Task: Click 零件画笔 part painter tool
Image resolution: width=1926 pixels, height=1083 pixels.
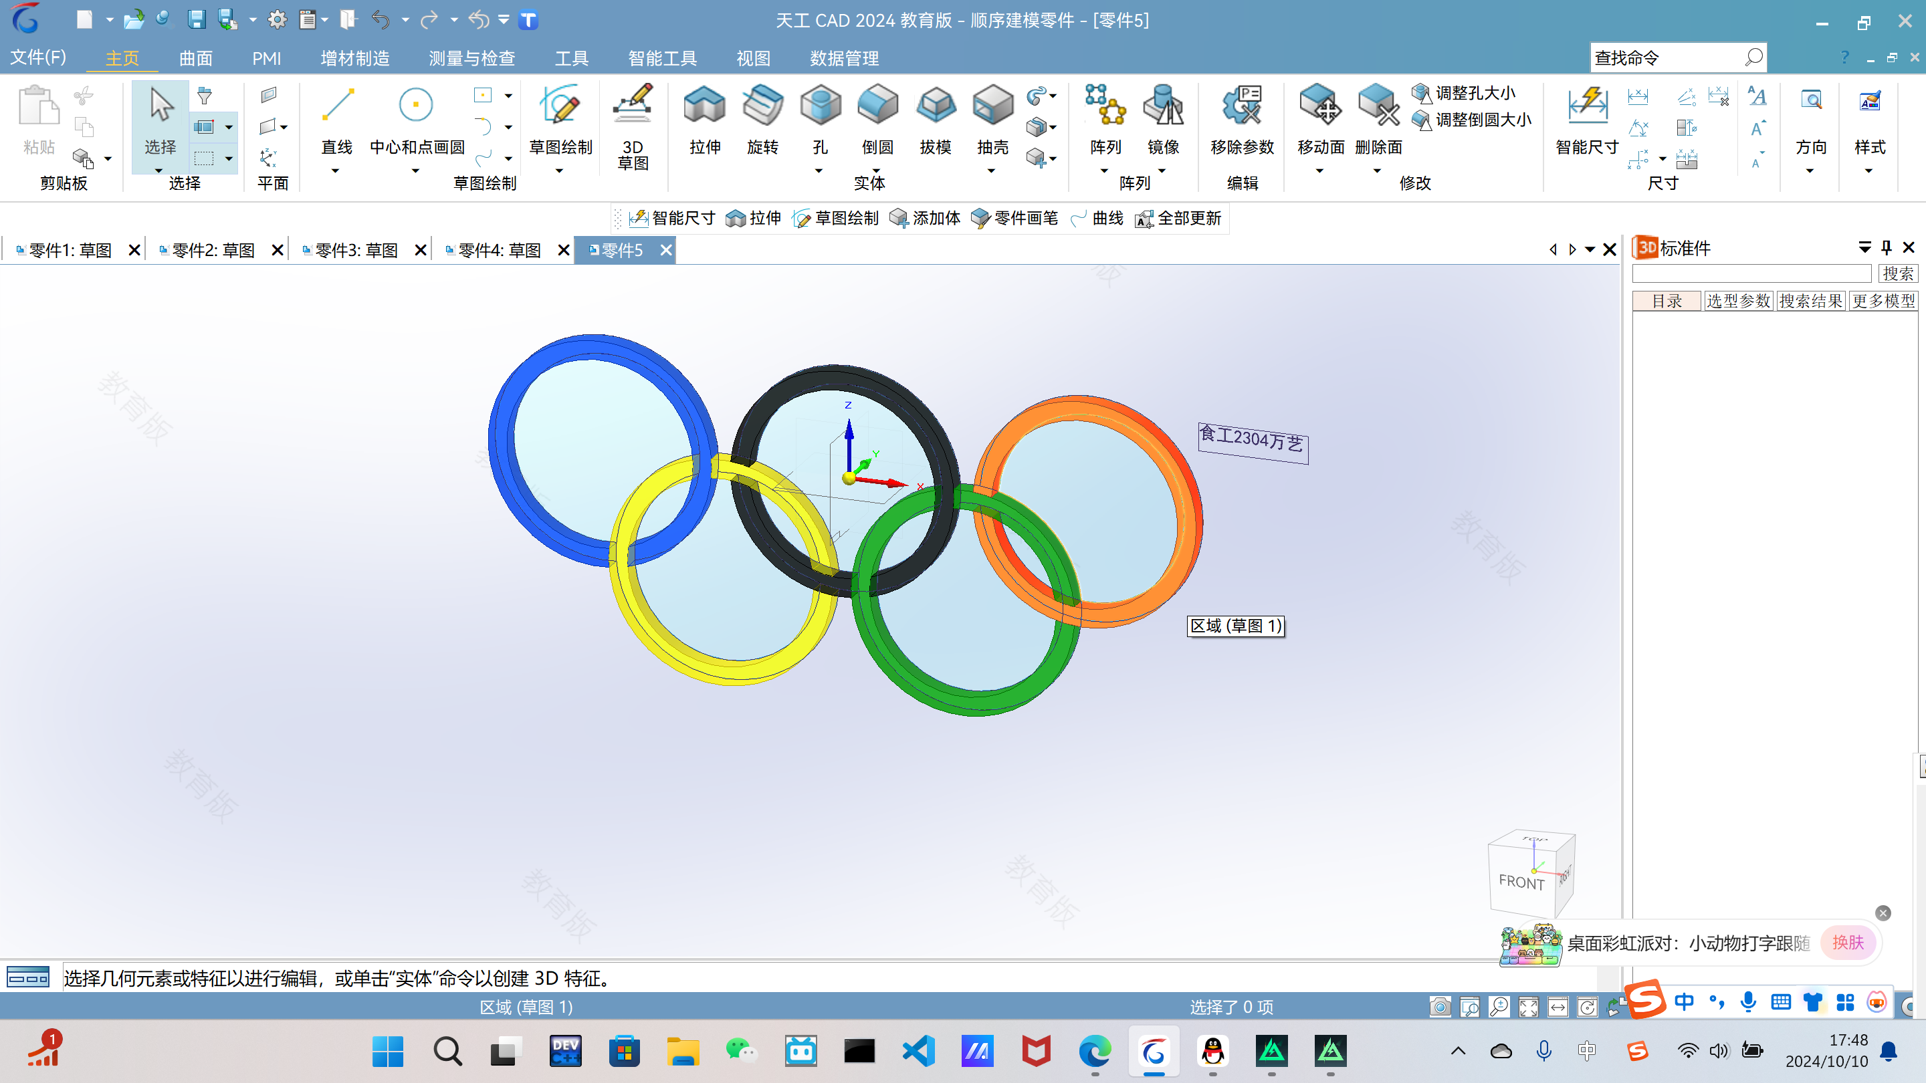Action: (1014, 218)
